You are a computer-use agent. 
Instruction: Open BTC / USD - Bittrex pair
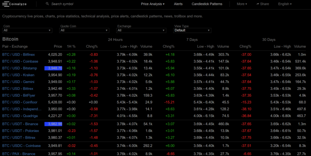tap(18, 89)
